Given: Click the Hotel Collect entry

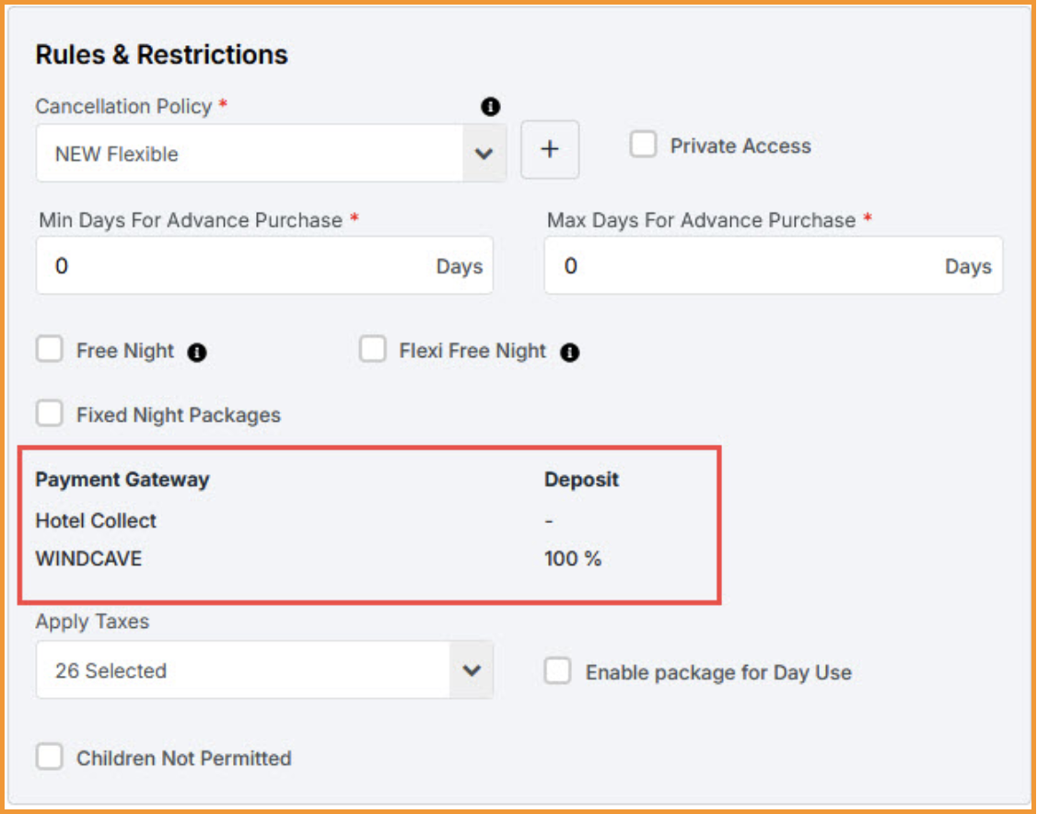Looking at the screenshot, I should pos(95,519).
